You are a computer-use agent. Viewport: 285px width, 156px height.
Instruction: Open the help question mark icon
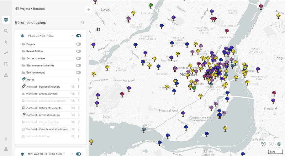coord(6,139)
